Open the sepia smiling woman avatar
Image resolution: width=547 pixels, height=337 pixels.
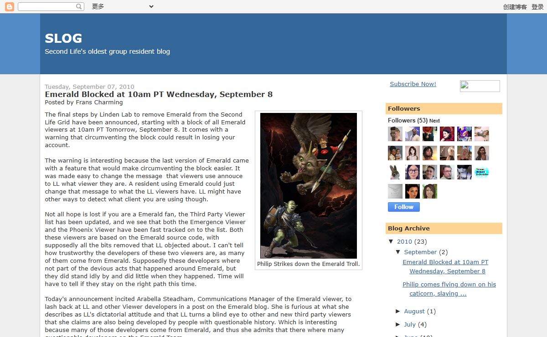point(413,153)
